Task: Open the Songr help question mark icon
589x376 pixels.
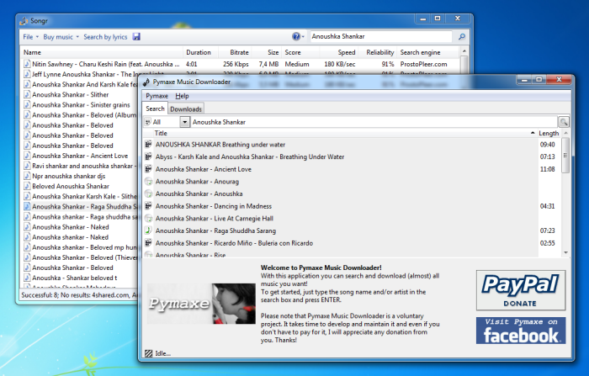Action: pyautogui.click(x=296, y=37)
